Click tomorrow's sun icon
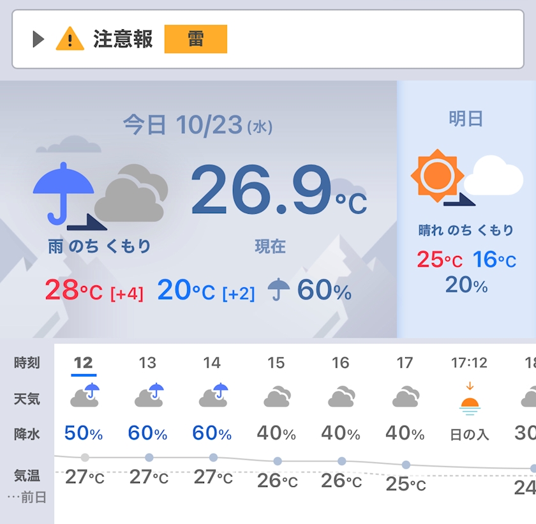This screenshot has width=536, height=524. (437, 176)
